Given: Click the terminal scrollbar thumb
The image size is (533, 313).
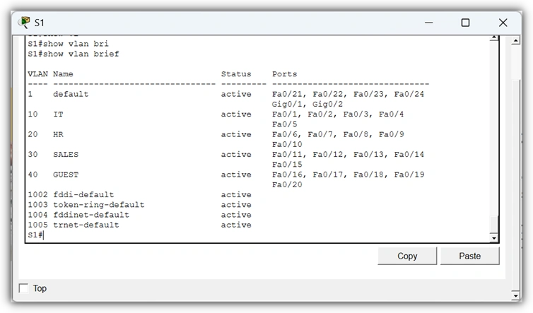Looking at the screenshot, I should click(494, 223).
